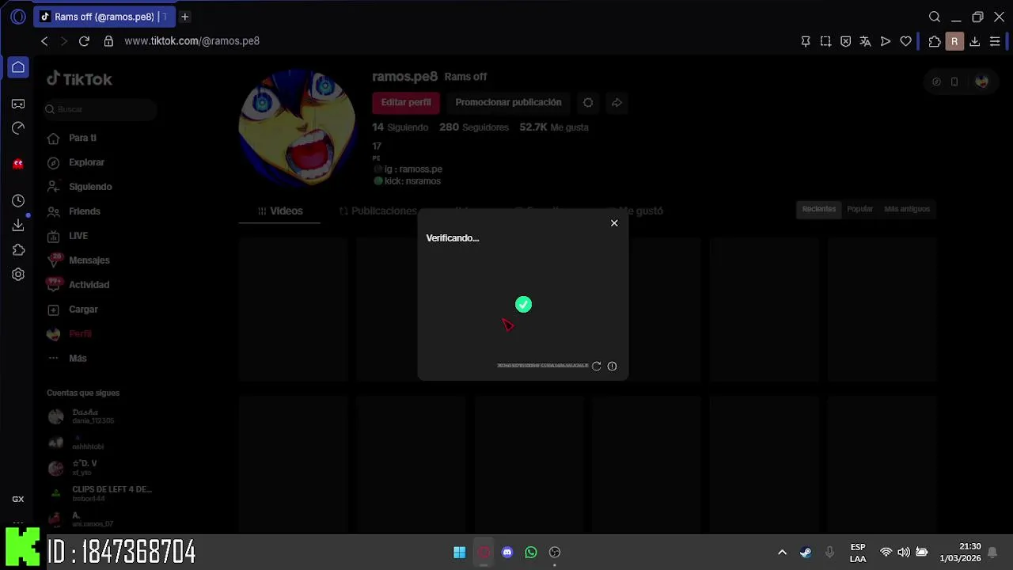Screen dimensions: 1013x570
Task: Select the Me gustó tab
Action: tap(639, 211)
